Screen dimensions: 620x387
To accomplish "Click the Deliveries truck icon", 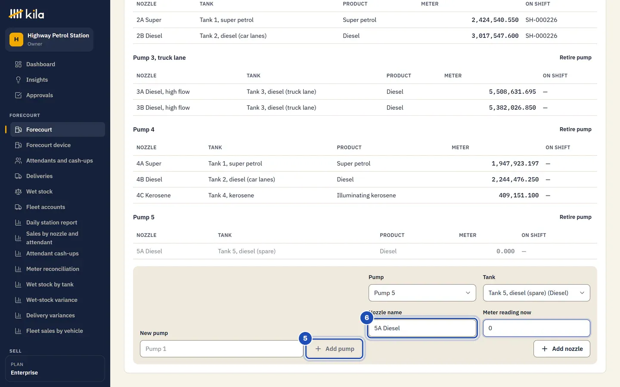I will coord(18,176).
